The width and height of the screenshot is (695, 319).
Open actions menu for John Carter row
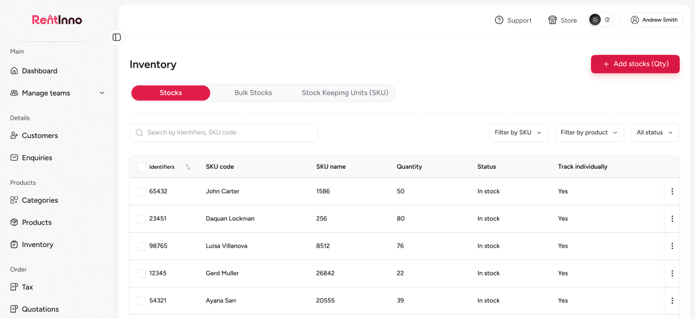pos(672,191)
